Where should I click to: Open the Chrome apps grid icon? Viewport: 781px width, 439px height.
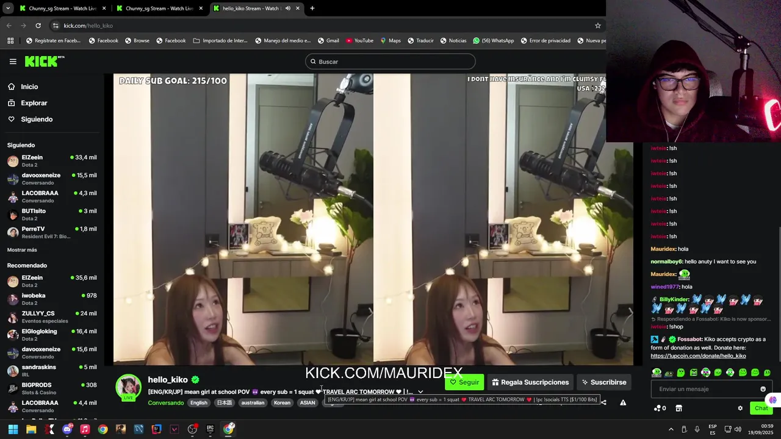(10, 41)
